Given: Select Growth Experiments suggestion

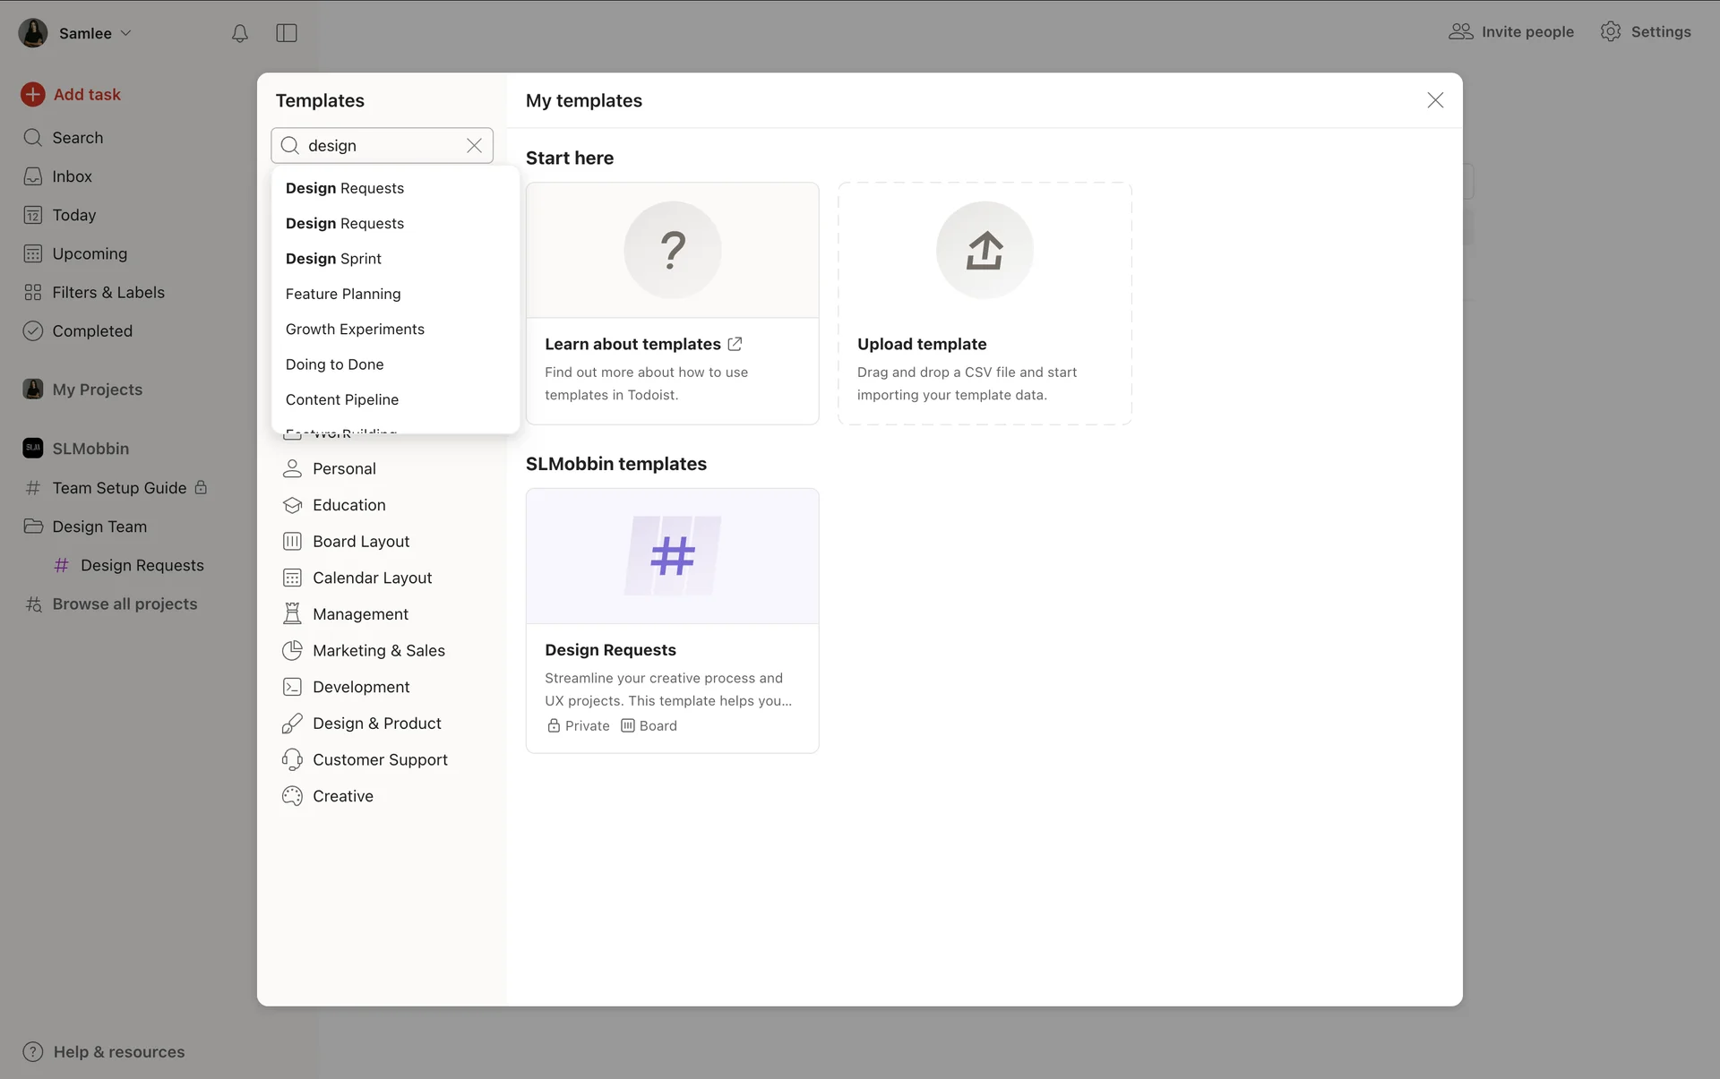Looking at the screenshot, I should click(355, 330).
